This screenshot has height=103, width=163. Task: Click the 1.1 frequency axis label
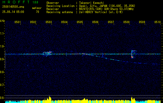click(2, 33)
